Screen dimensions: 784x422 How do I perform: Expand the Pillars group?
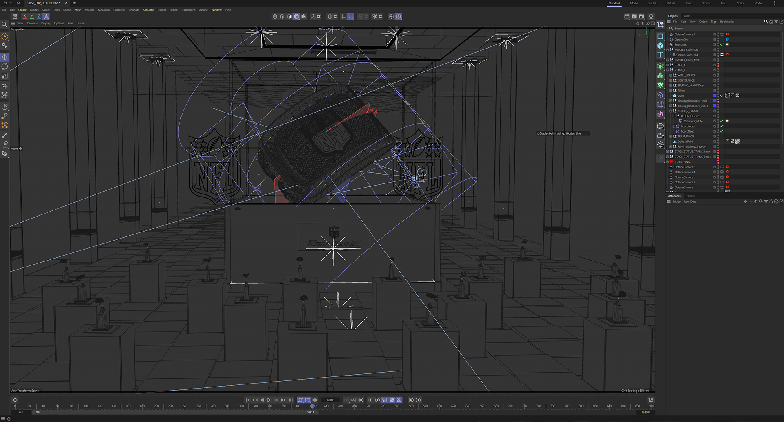coord(670,91)
